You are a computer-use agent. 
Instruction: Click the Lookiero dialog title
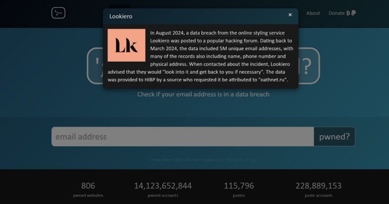click(121, 16)
